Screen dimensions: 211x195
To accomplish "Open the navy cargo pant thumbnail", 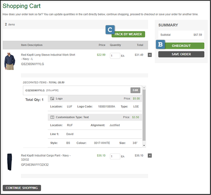I will pyautogui.click(x=9, y=162).
